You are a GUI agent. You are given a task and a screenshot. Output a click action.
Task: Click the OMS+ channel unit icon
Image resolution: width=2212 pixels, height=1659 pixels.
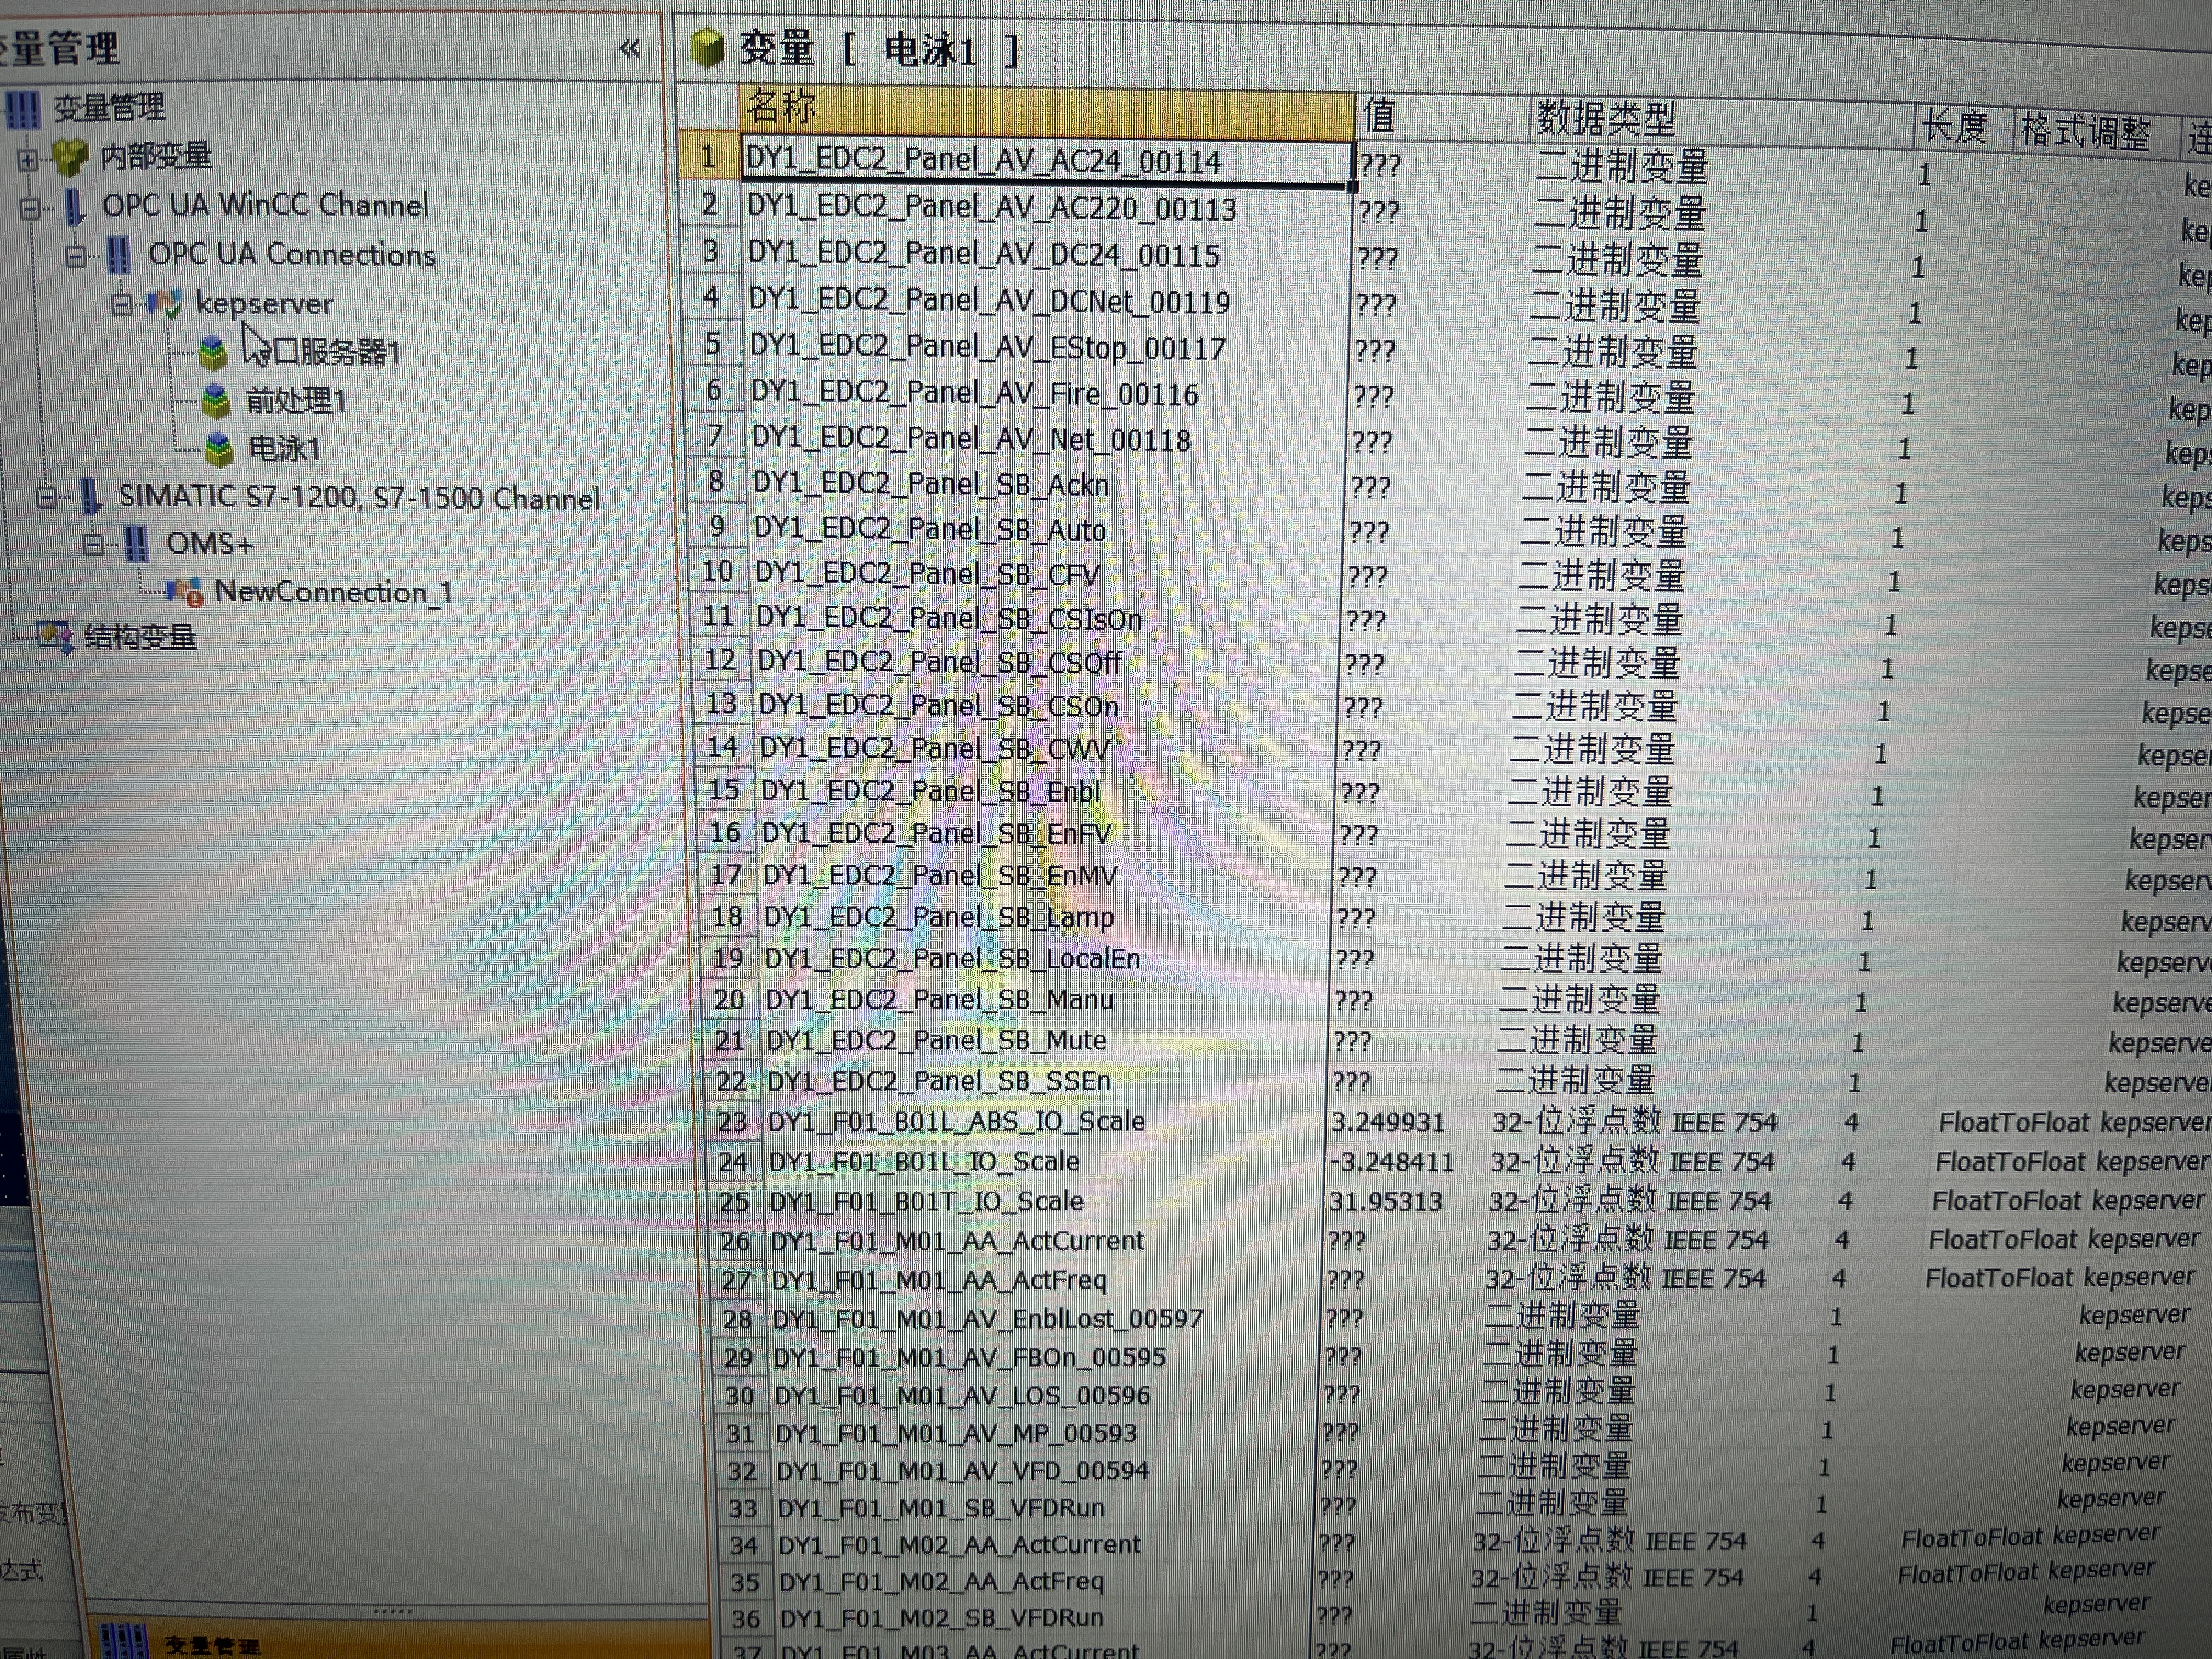point(137,544)
